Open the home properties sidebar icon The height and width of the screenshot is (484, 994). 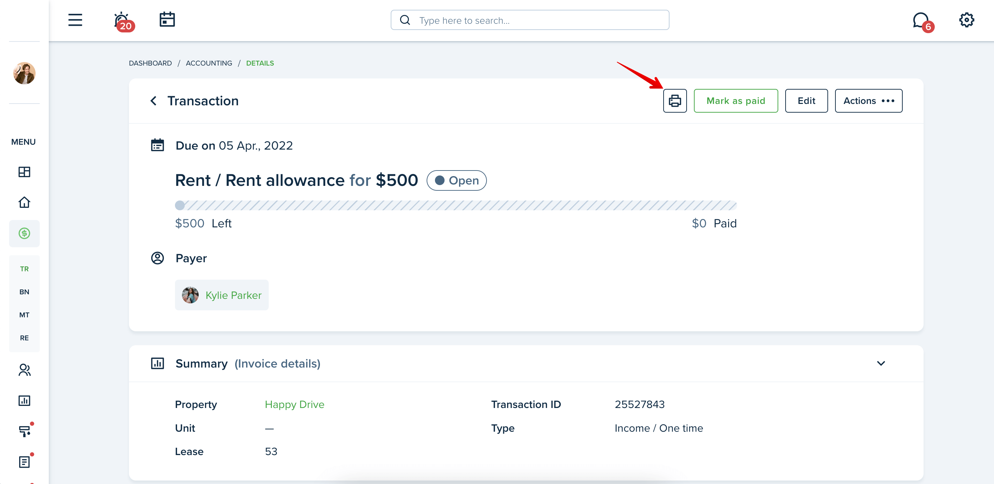[24, 202]
